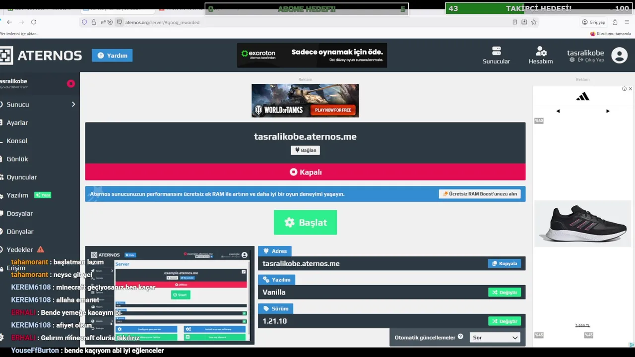
Task: Click Ücretsiz RAM Boost'unuzu alın button
Action: [x=480, y=194]
